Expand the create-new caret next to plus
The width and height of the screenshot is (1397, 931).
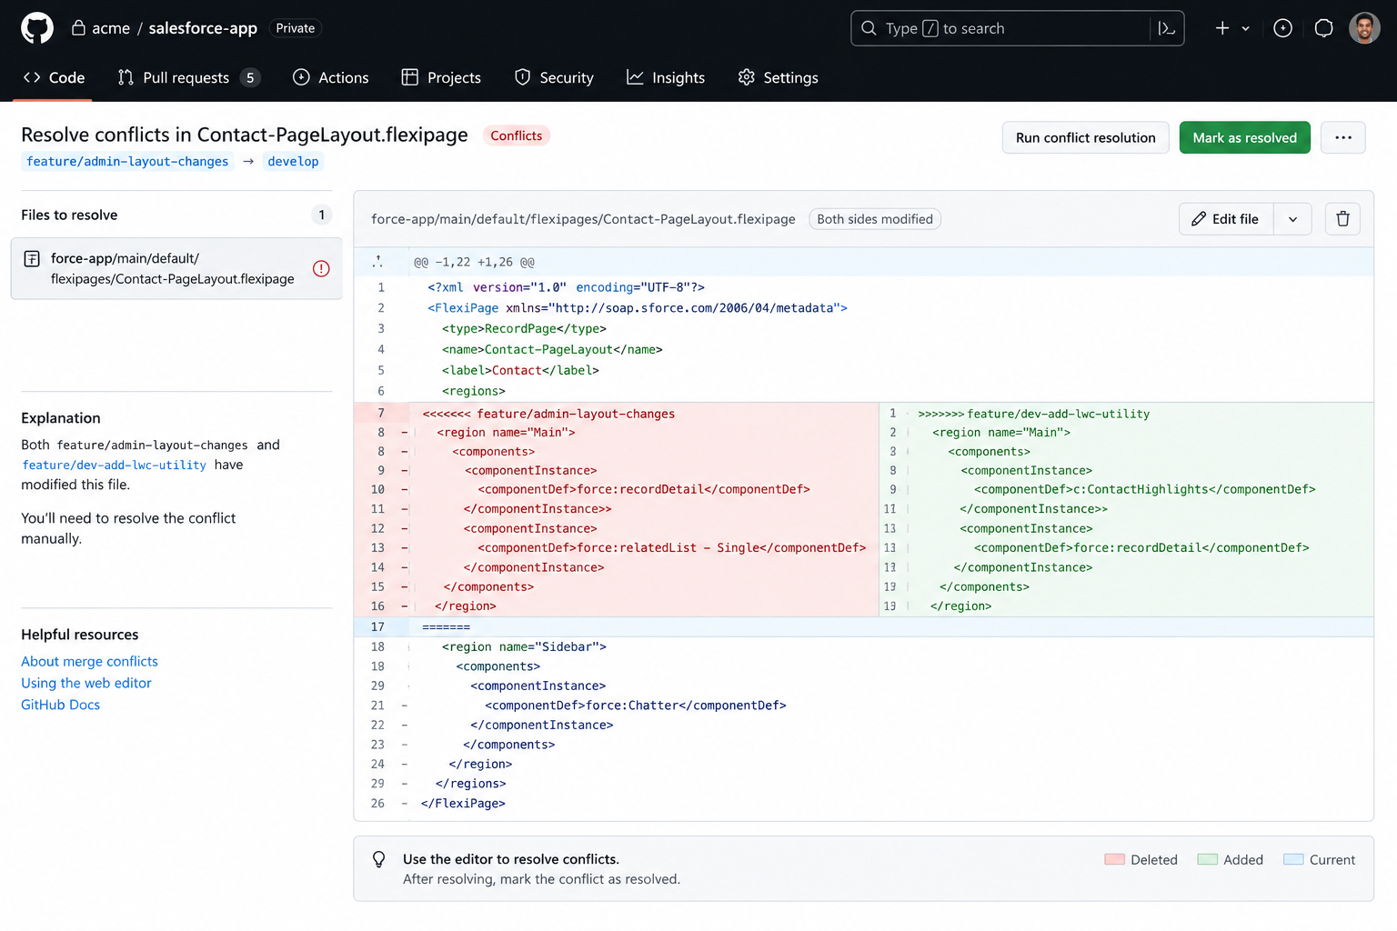click(x=1245, y=28)
